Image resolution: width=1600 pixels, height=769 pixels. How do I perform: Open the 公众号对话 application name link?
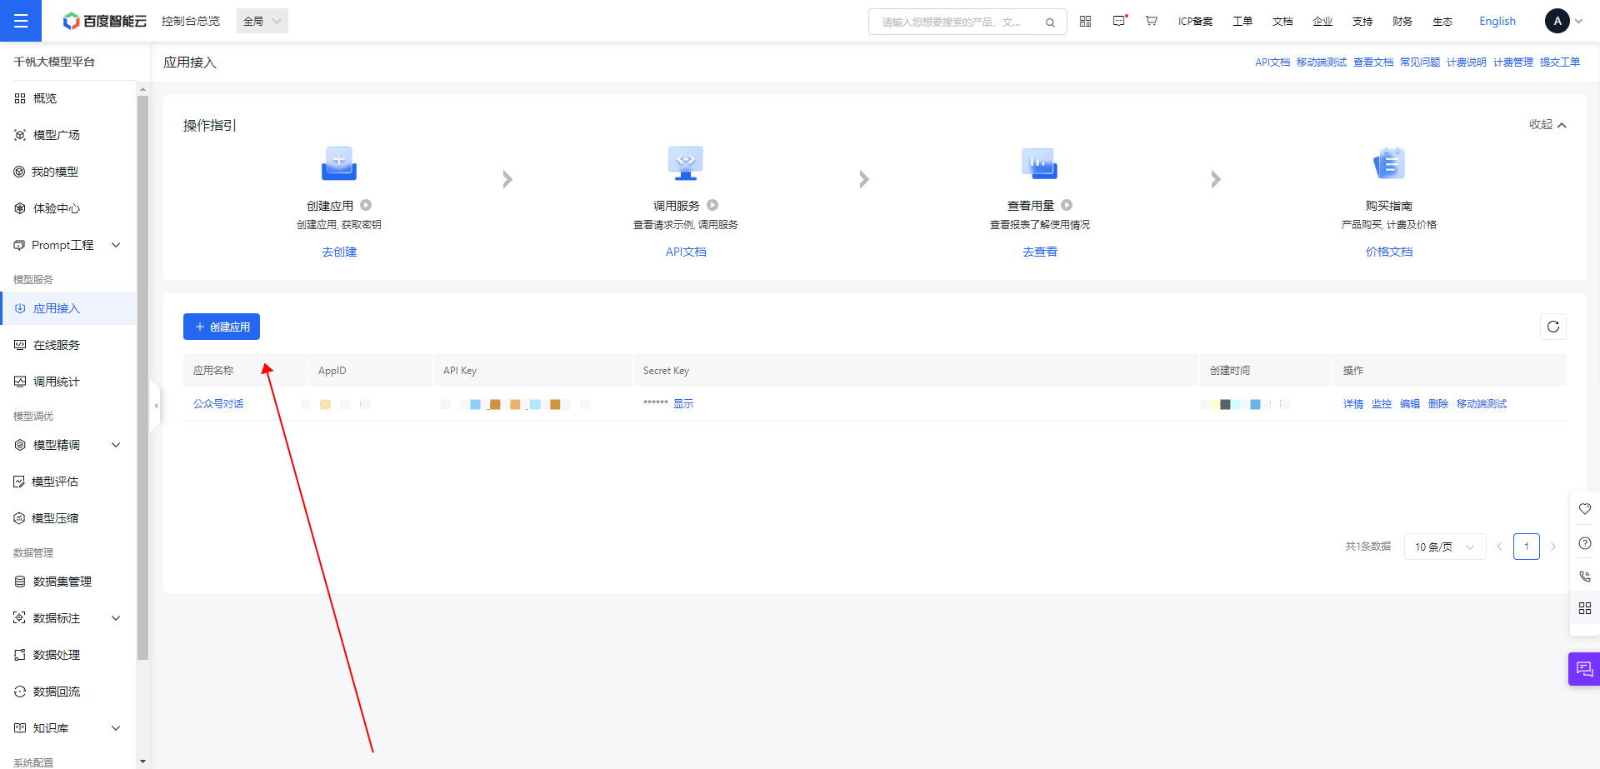[218, 404]
